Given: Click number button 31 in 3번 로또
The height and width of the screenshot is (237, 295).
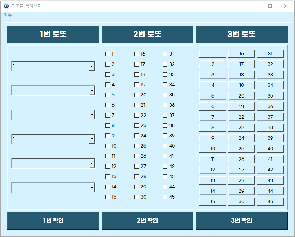Looking at the screenshot, I should 270,54.
